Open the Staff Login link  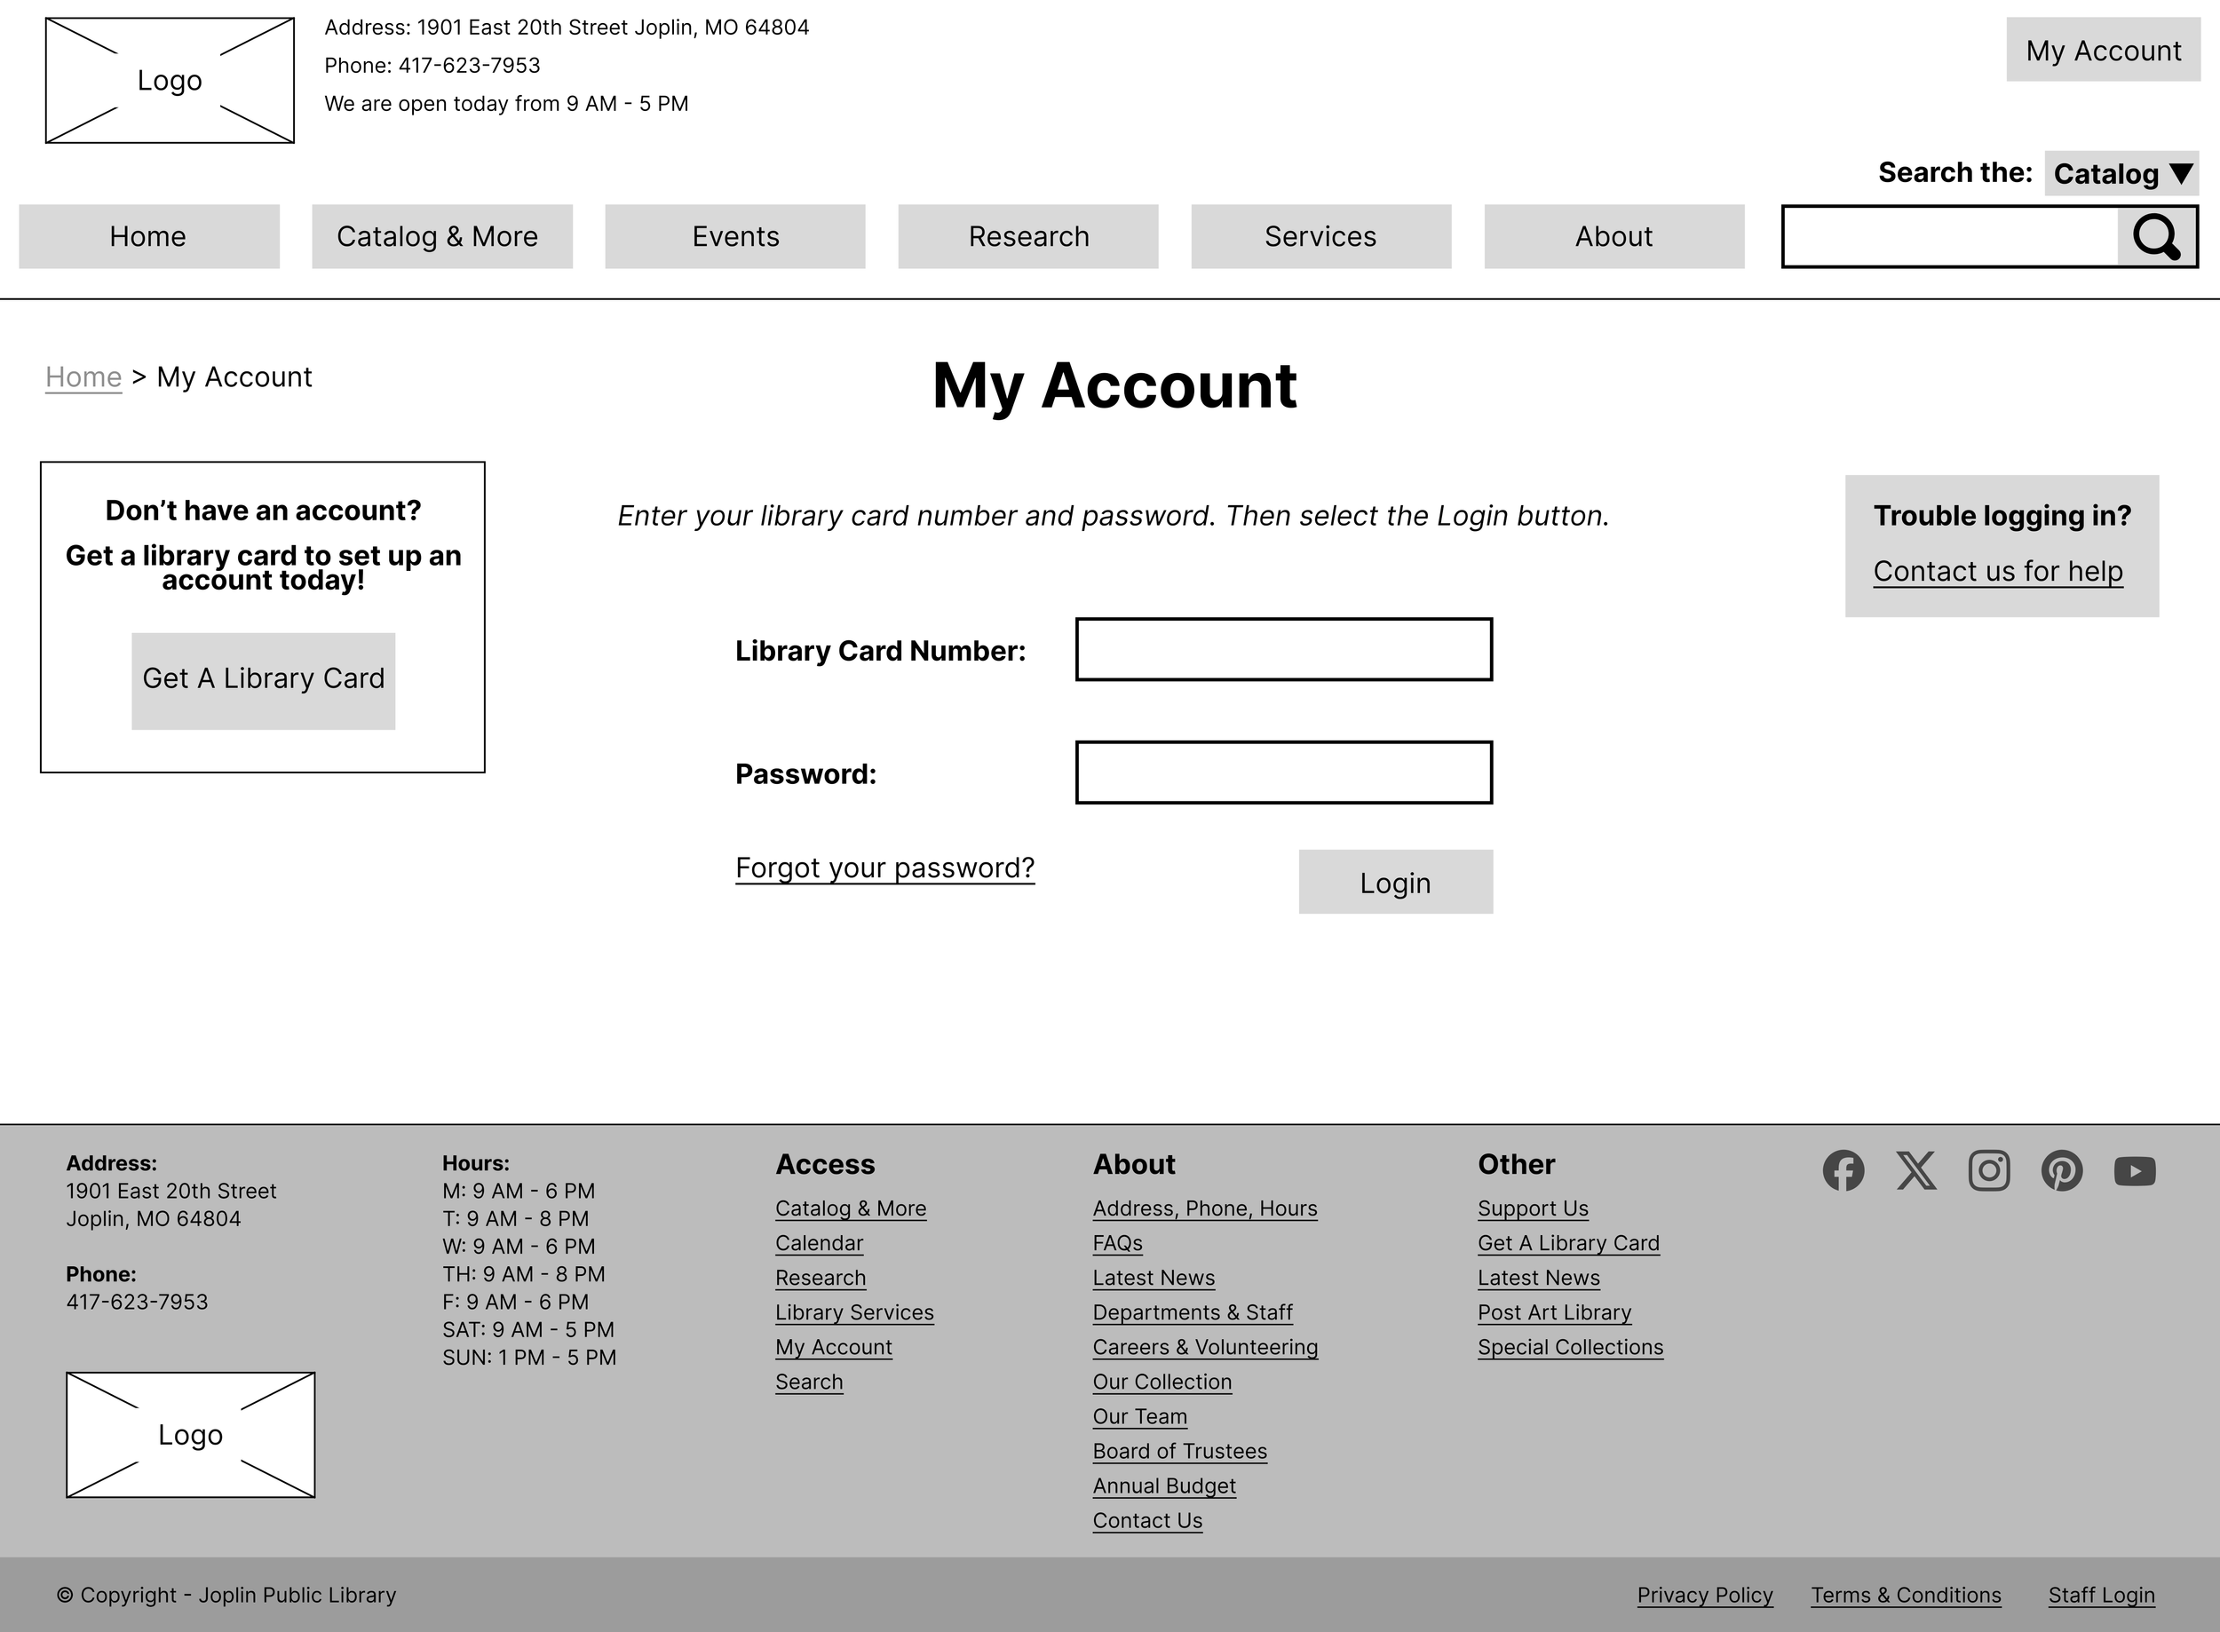coord(2101,1595)
